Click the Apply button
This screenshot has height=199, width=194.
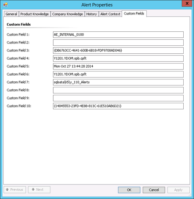pos(179,190)
